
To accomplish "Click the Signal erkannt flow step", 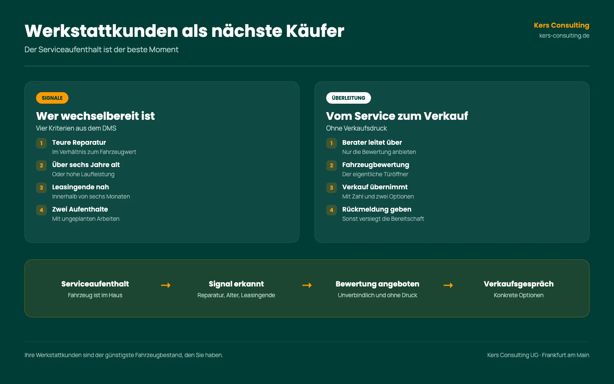I will [x=236, y=289].
